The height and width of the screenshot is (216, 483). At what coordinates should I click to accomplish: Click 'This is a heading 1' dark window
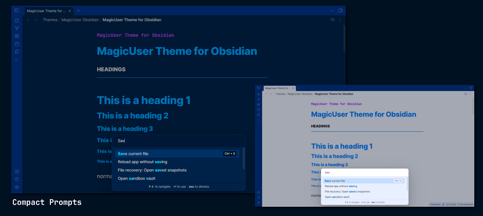click(x=144, y=100)
